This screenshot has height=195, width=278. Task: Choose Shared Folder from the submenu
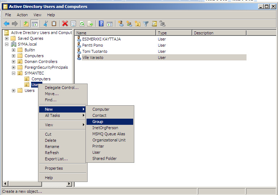110,158
